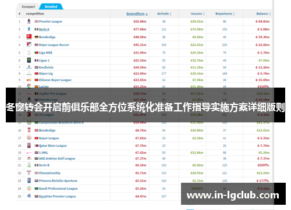
Task: Click Ligue 1 balance €7.60m
Action: [264, 60]
